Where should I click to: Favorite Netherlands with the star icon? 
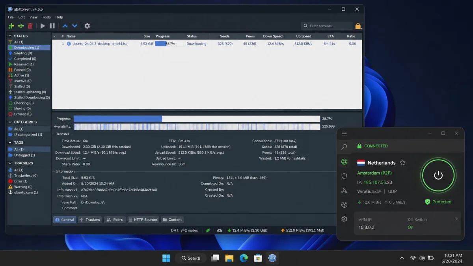point(402,163)
